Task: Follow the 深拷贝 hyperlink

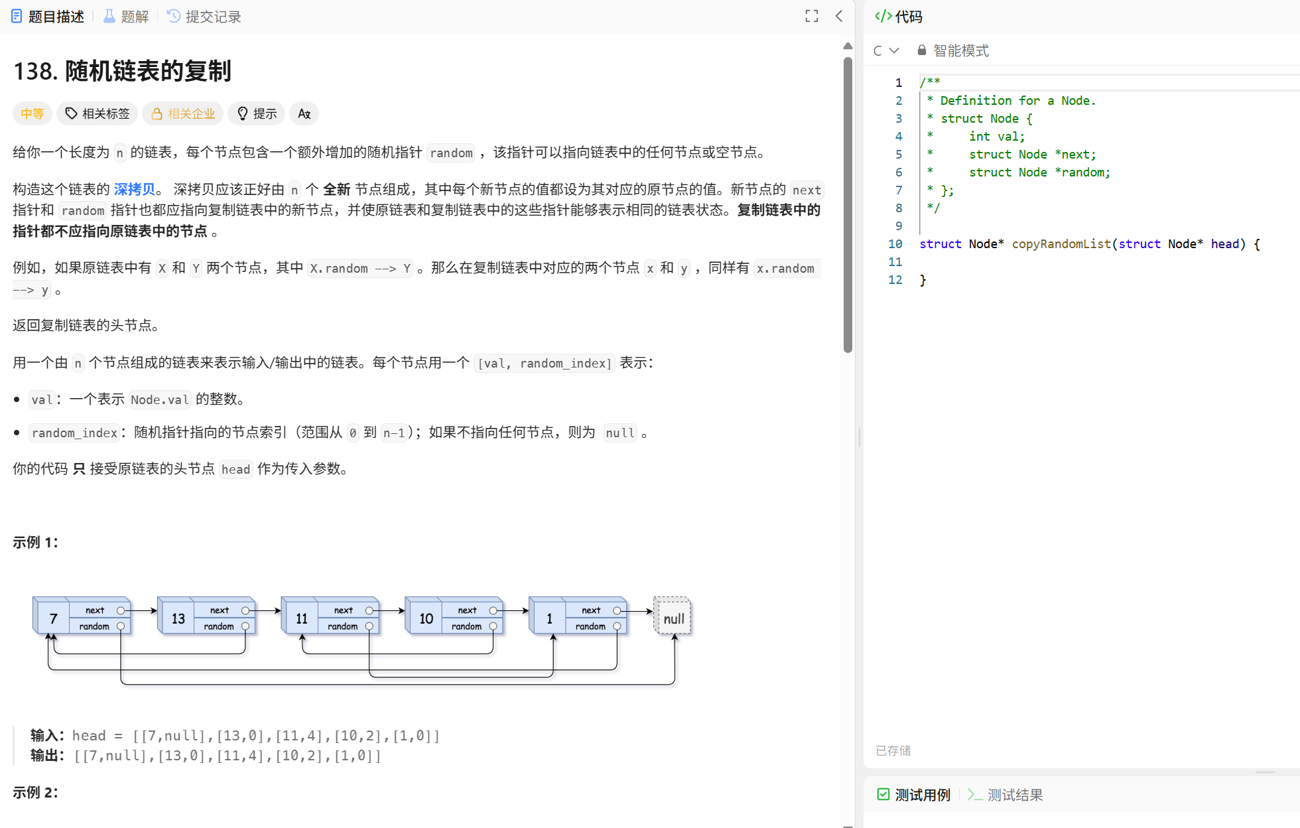Action: [x=134, y=189]
